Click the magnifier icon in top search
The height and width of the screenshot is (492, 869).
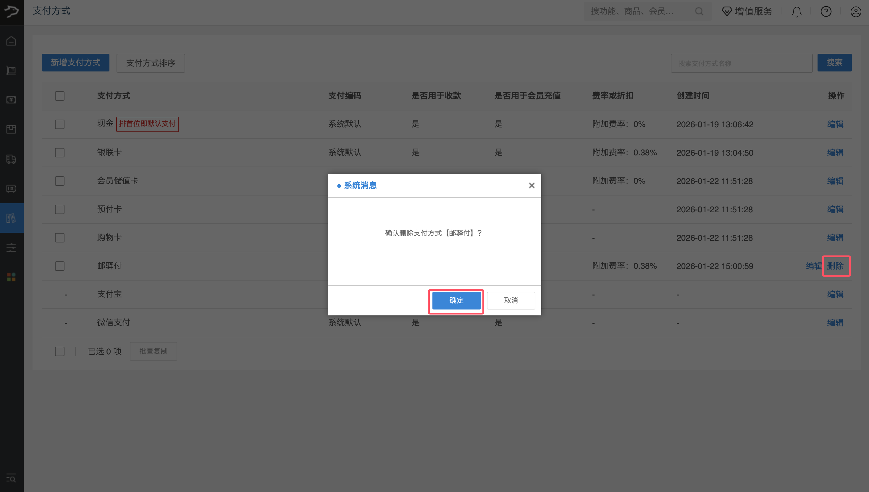[x=699, y=12]
